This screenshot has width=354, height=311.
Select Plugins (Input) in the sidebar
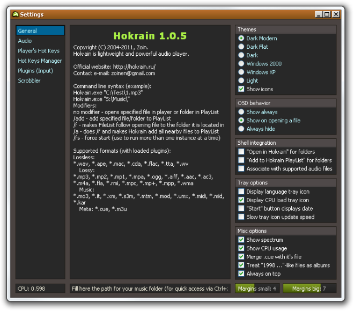pos(35,71)
